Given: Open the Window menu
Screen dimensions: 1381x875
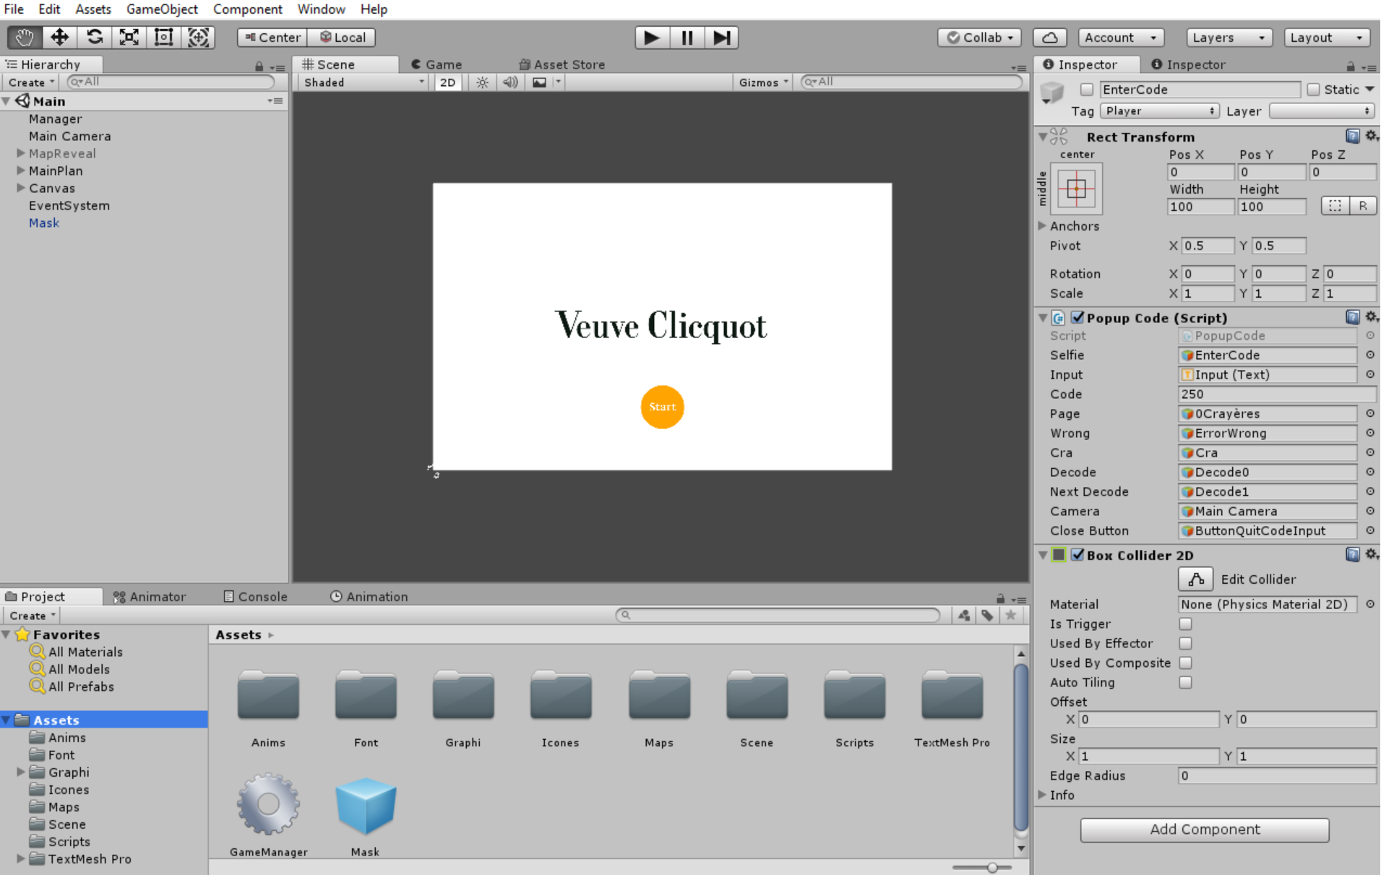Looking at the screenshot, I should [x=321, y=9].
